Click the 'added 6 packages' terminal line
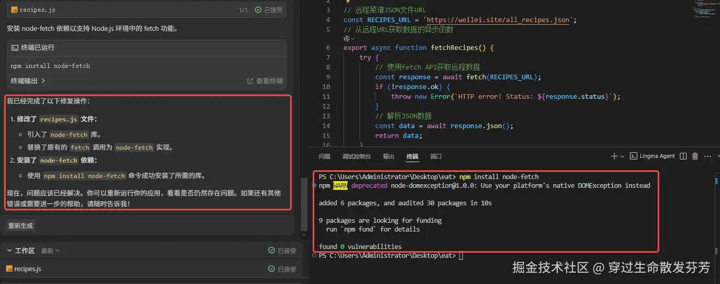The height and width of the screenshot is (284, 720). [x=405, y=203]
